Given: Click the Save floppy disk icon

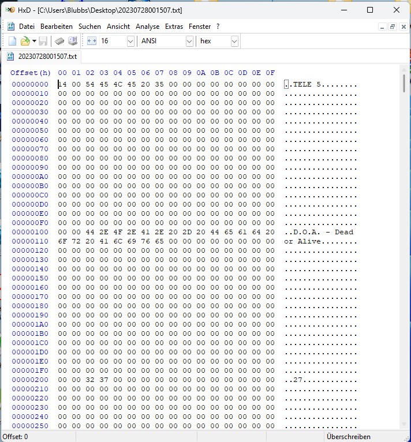Looking at the screenshot, I should coord(43,41).
